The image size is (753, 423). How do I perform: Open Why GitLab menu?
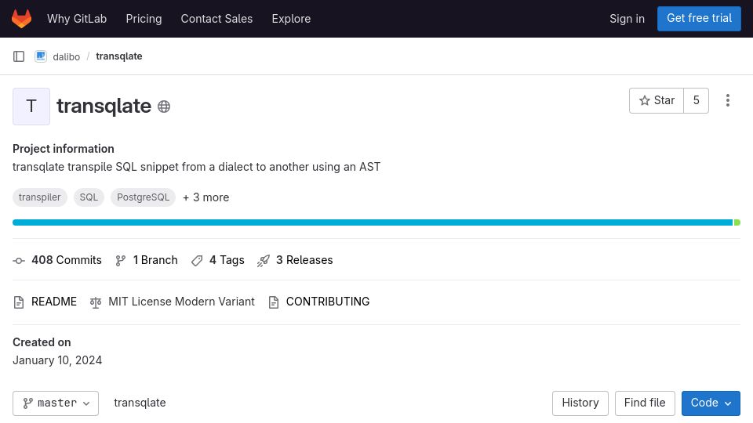77,19
